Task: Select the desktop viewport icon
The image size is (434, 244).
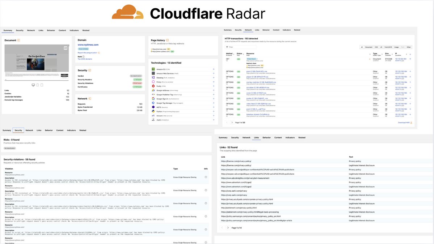Action: (x=33, y=85)
